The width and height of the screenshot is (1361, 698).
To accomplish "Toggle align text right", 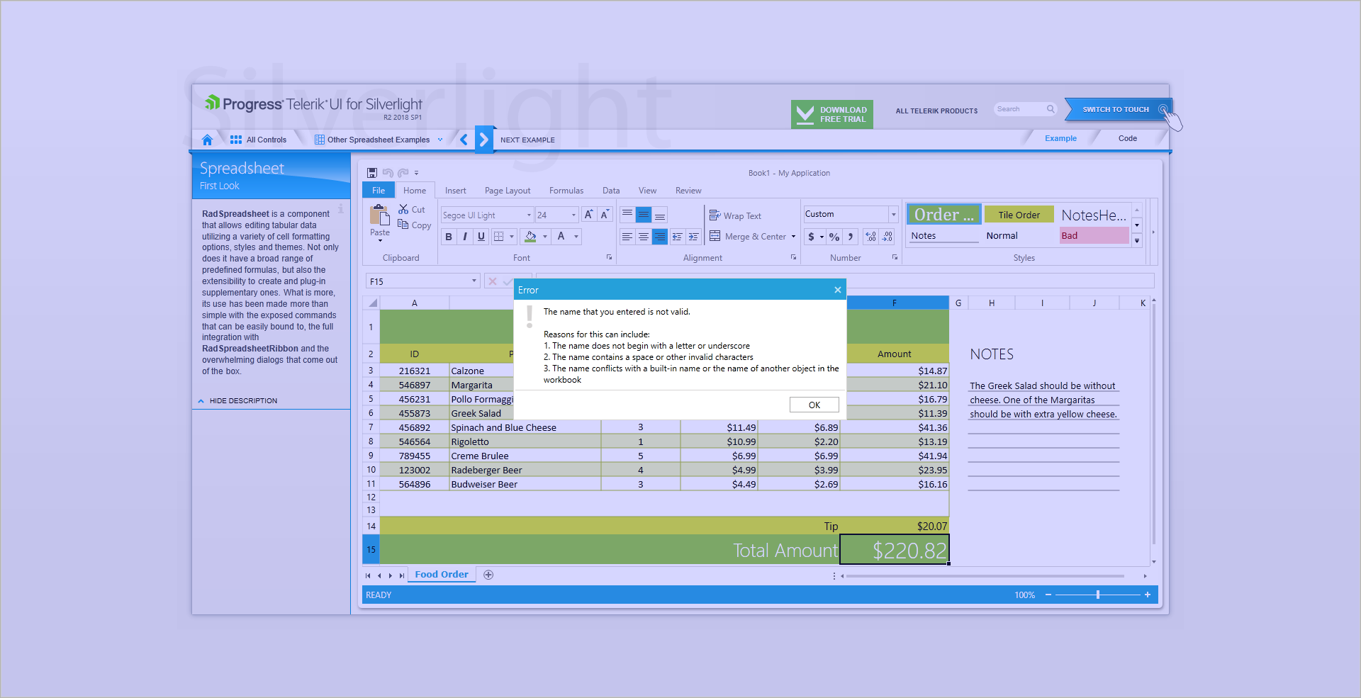I will pos(660,237).
